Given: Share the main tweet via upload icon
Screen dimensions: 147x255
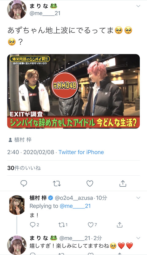Looking at the screenshot, I should [x=123, y=183].
